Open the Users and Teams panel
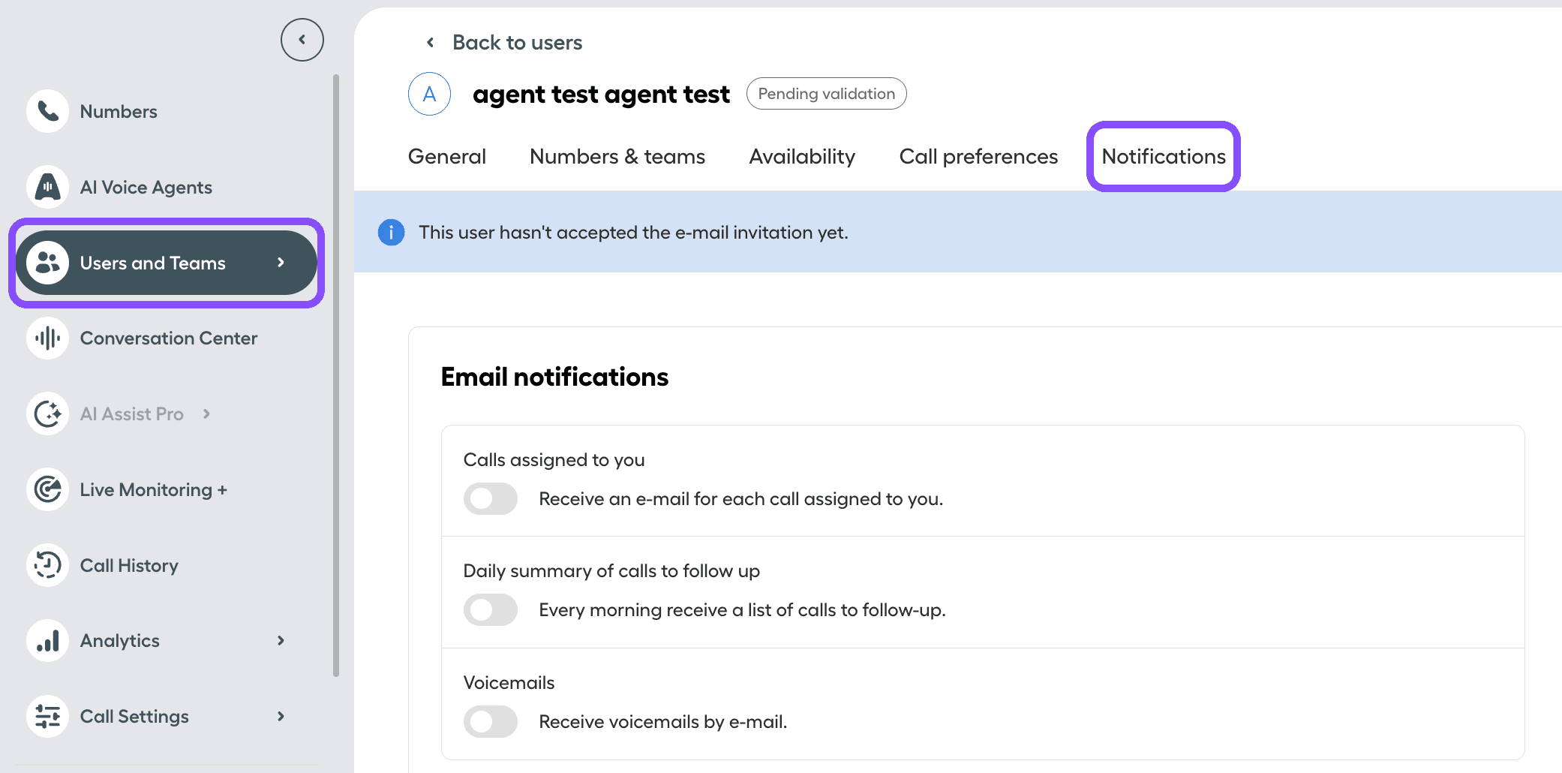Viewport: 1562px width, 773px height. click(x=152, y=263)
